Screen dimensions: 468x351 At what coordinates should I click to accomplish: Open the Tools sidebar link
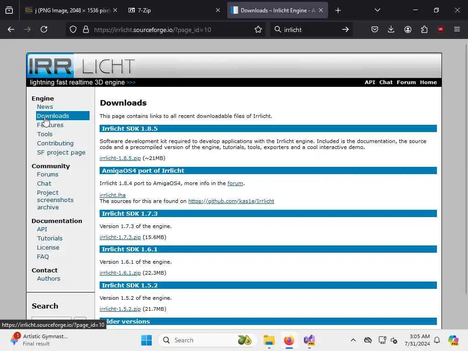tap(45, 134)
